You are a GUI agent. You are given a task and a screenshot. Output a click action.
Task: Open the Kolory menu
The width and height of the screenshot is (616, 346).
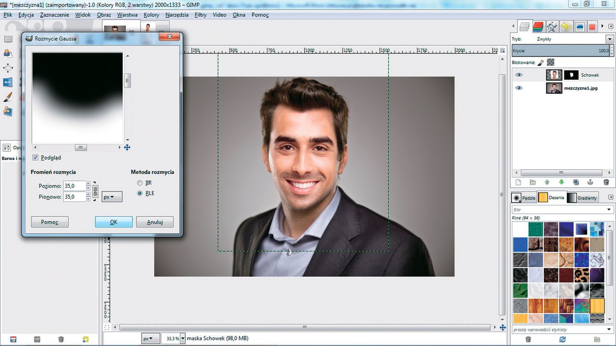[x=152, y=15]
